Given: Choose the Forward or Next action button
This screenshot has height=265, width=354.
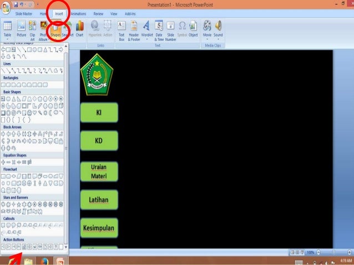Looking at the screenshot, I should [x=8, y=247].
